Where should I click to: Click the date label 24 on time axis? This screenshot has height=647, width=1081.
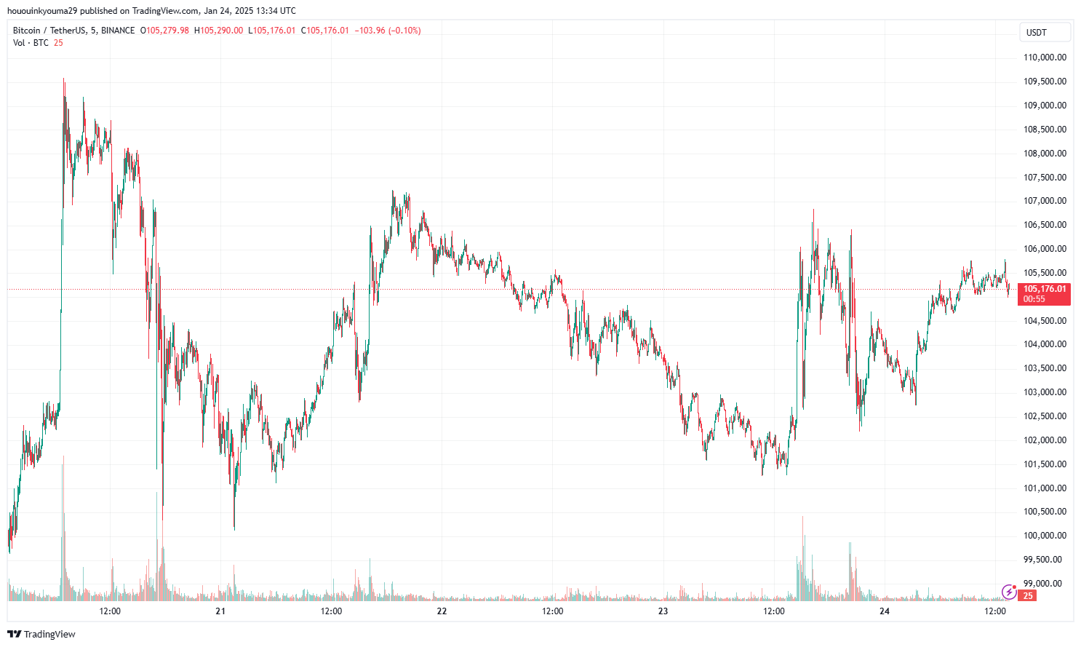[x=885, y=611]
